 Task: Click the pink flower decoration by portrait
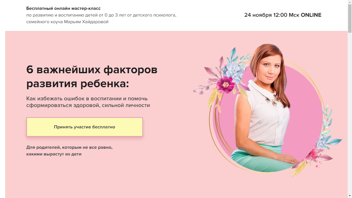226,85
